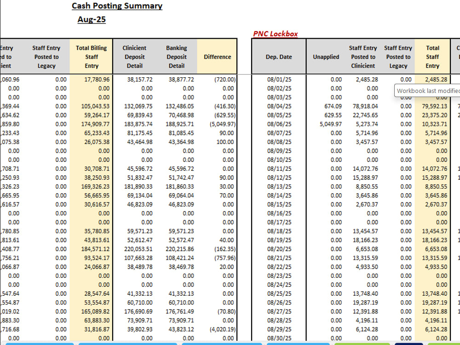The image size is (460, 345).
Task: Select the 38,877.72 banking deposit cell
Action: click(181, 80)
